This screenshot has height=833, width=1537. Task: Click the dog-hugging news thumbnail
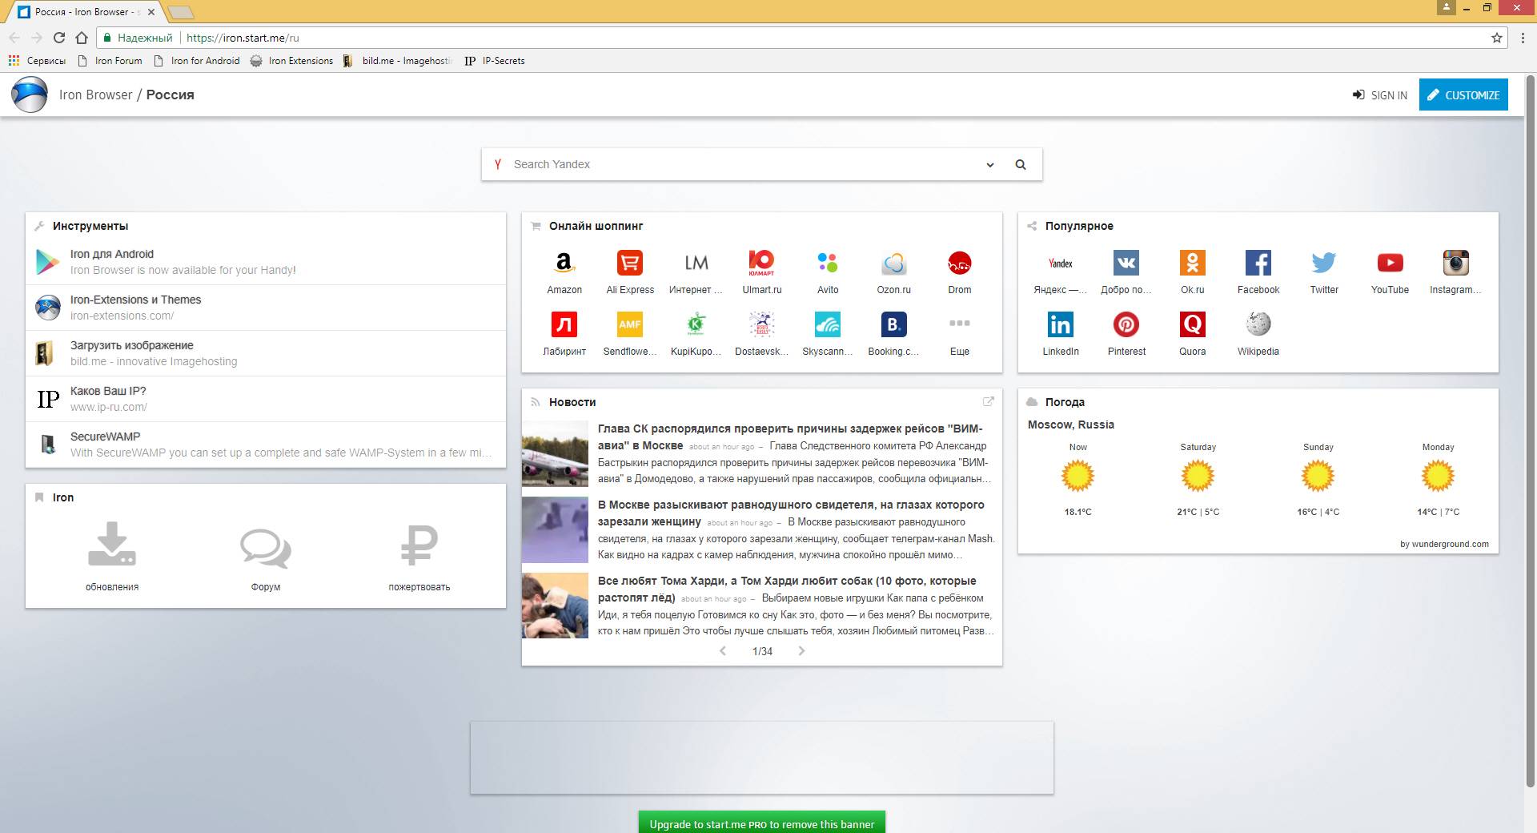point(555,606)
